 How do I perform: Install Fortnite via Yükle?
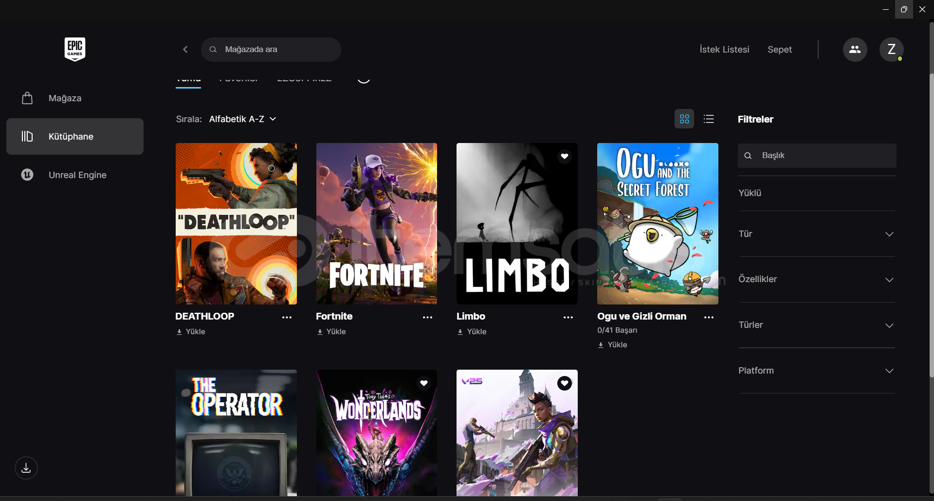[331, 332]
